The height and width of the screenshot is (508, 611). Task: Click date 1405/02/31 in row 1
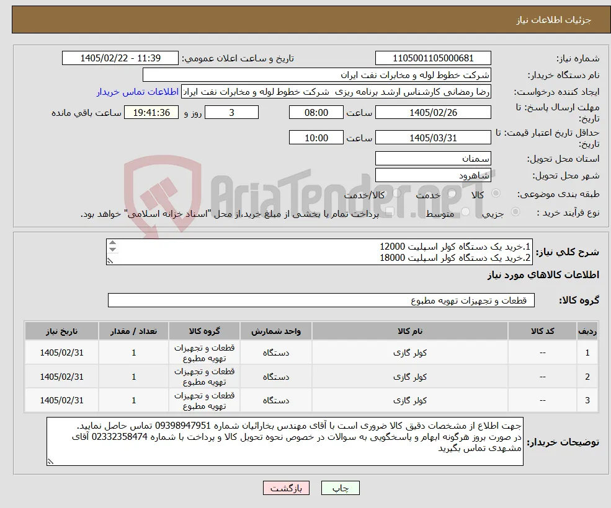[x=61, y=353]
